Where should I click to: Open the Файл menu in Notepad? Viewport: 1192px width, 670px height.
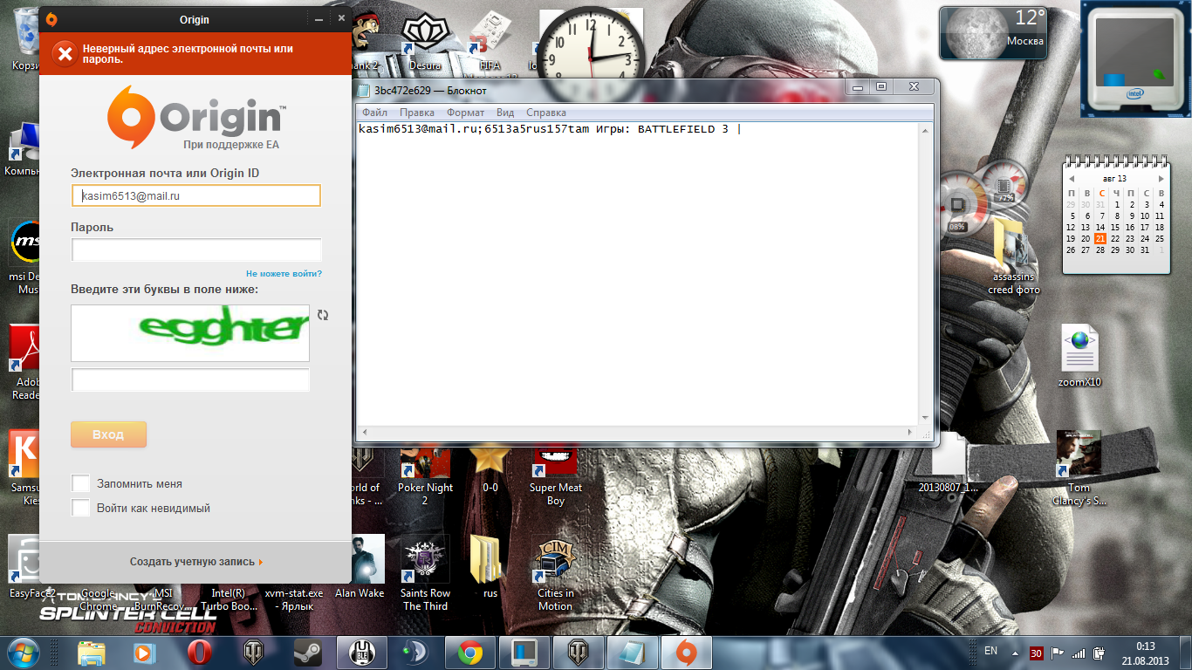click(374, 113)
